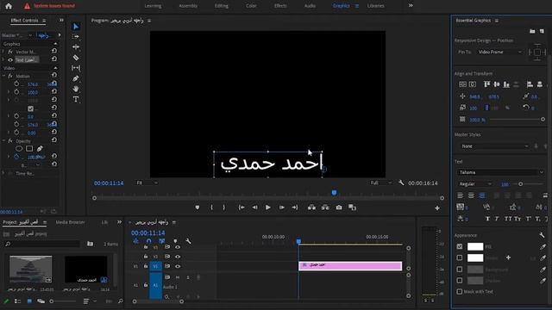The width and height of the screenshot is (552, 310).
Task: Open the Regular font style dropdown
Action: click(475, 183)
